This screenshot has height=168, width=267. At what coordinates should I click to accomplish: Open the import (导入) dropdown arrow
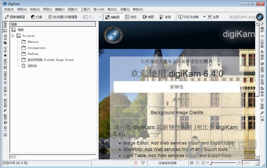100,17
